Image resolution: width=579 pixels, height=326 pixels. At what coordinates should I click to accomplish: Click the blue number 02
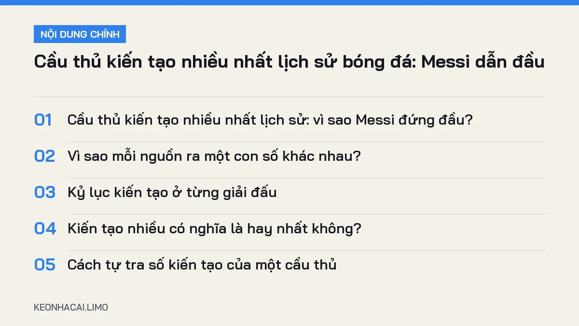pyautogui.click(x=44, y=156)
